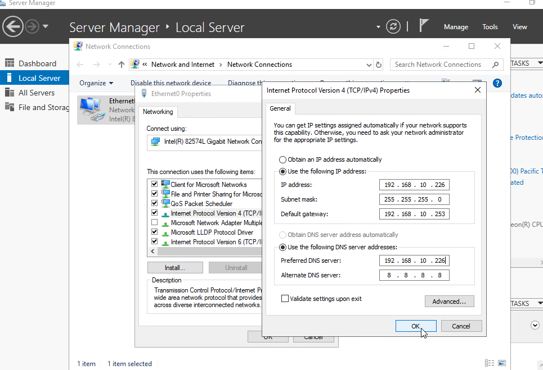Toggle QoS Packet Scheduler checkbox
Image resolution: width=543 pixels, height=370 pixels.
(x=154, y=203)
